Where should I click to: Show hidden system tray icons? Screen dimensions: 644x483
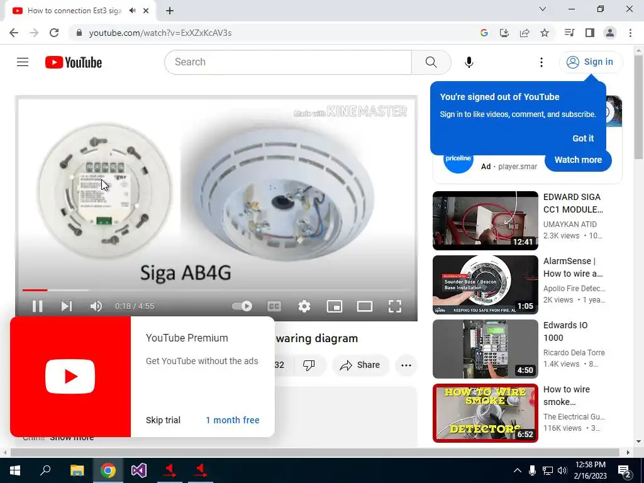click(518, 470)
